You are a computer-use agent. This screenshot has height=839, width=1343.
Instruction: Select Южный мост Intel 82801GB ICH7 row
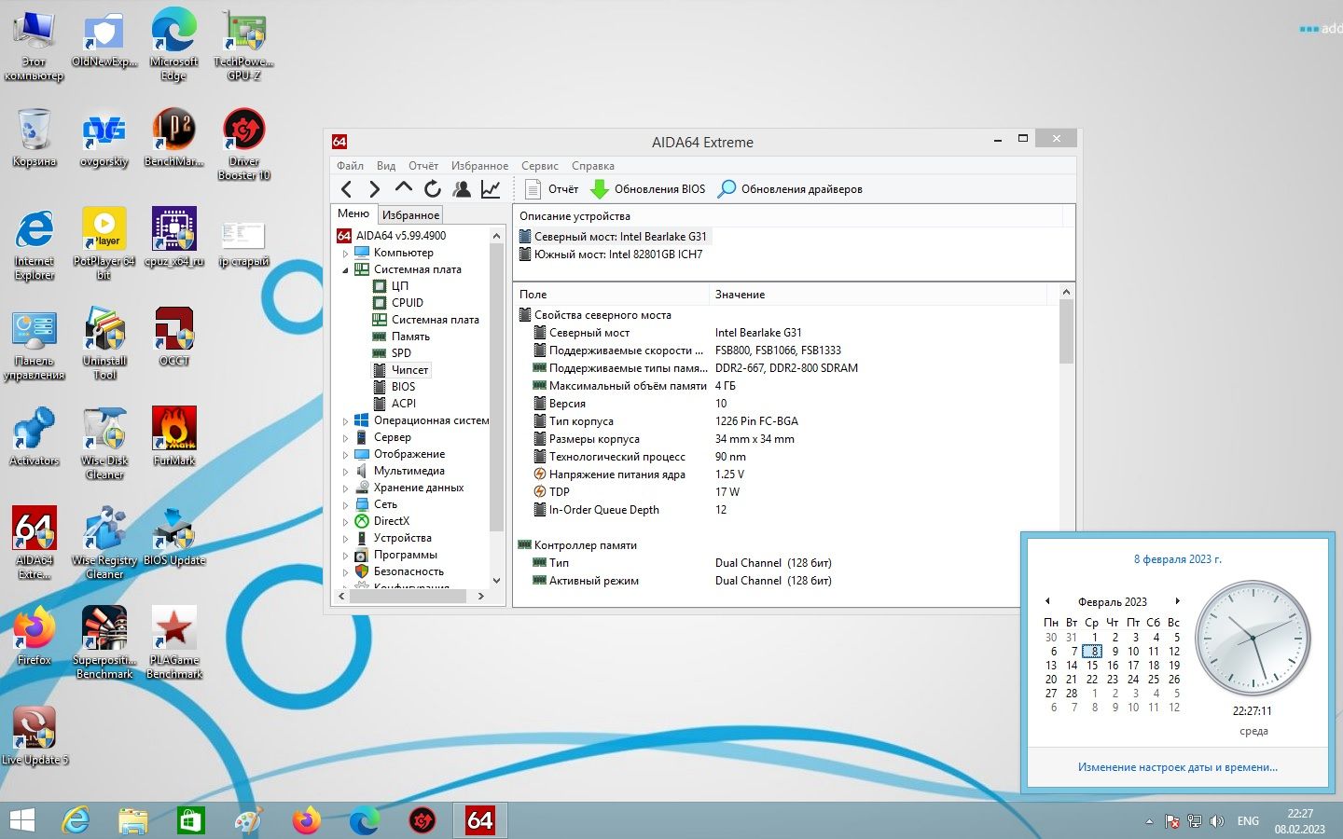(618, 254)
